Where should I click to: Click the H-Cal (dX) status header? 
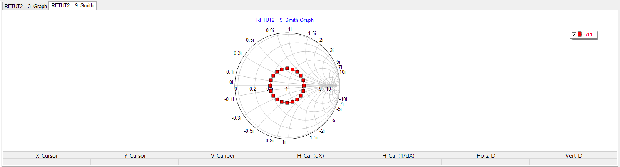(x=311, y=155)
